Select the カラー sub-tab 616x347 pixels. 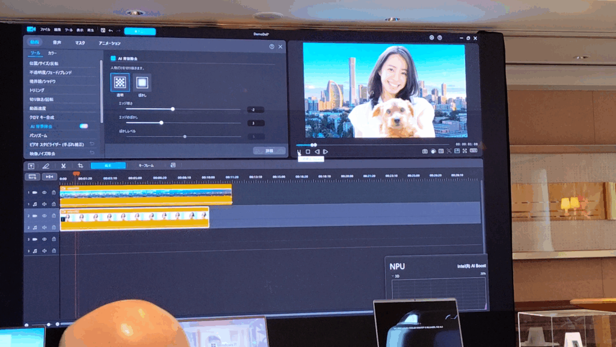(52, 53)
